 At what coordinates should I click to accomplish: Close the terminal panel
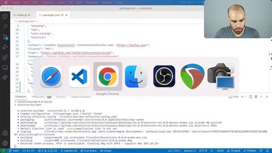click(x=267, y=96)
